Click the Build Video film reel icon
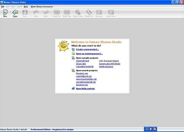The width and height of the screenshot is (184, 132). point(78,12)
